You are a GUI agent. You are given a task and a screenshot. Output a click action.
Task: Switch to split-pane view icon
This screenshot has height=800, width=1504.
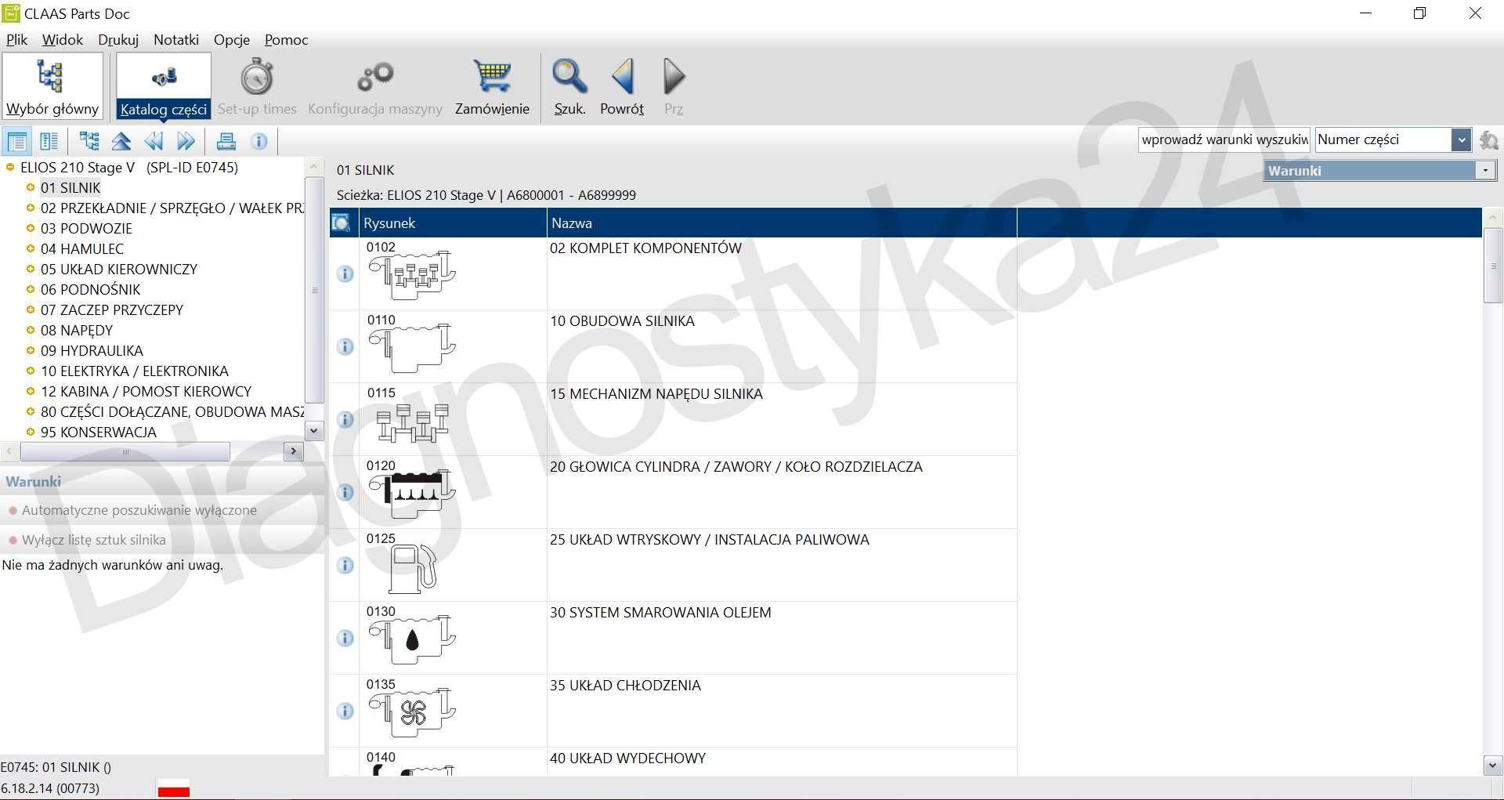tap(49, 142)
